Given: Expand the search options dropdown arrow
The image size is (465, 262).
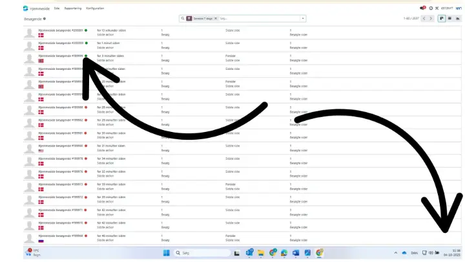Looking at the screenshot, I should tap(302, 19).
